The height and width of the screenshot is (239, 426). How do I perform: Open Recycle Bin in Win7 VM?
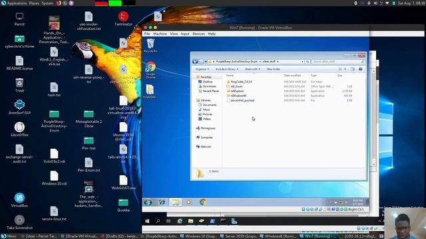pyautogui.click(x=150, y=45)
